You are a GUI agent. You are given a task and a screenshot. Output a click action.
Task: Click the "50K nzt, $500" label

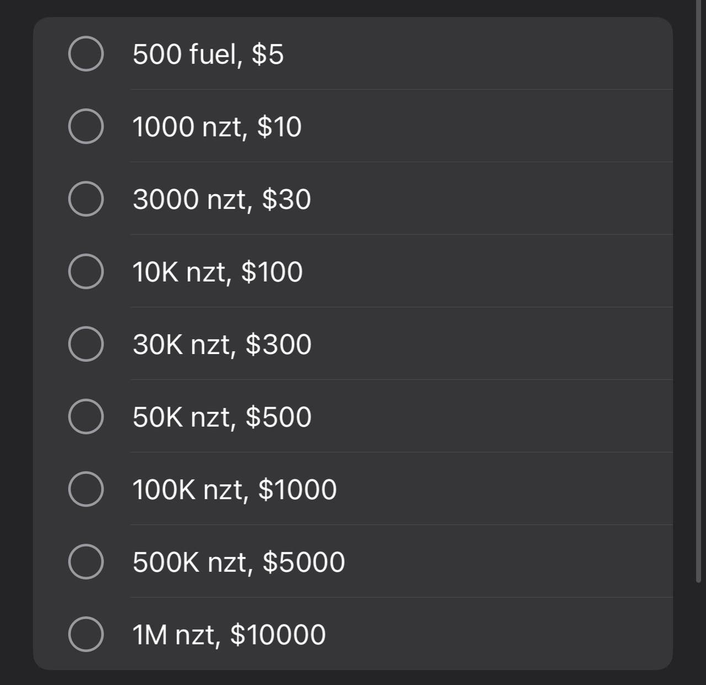[222, 417]
